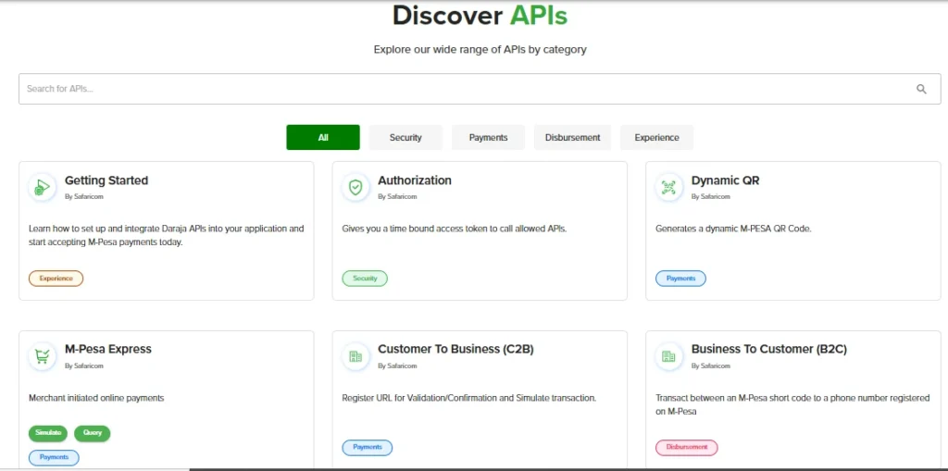Show the Disbursement category APIs
Image resolution: width=948 pixels, height=471 pixels.
(x=572, y=137)
